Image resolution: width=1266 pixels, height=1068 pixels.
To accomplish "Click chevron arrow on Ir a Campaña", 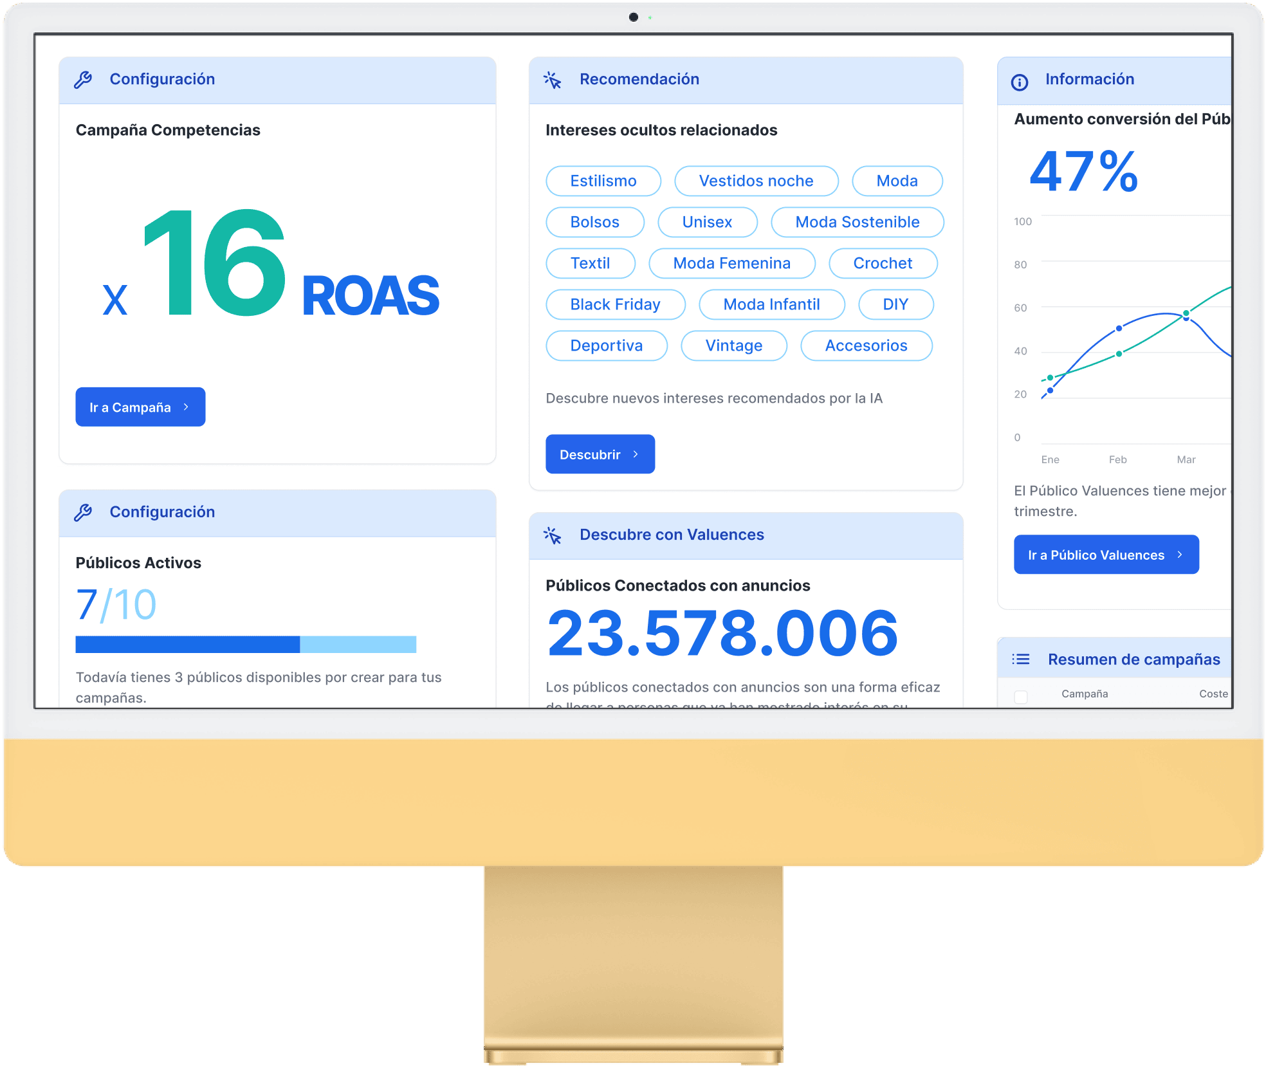I will (x=186, y=407).
